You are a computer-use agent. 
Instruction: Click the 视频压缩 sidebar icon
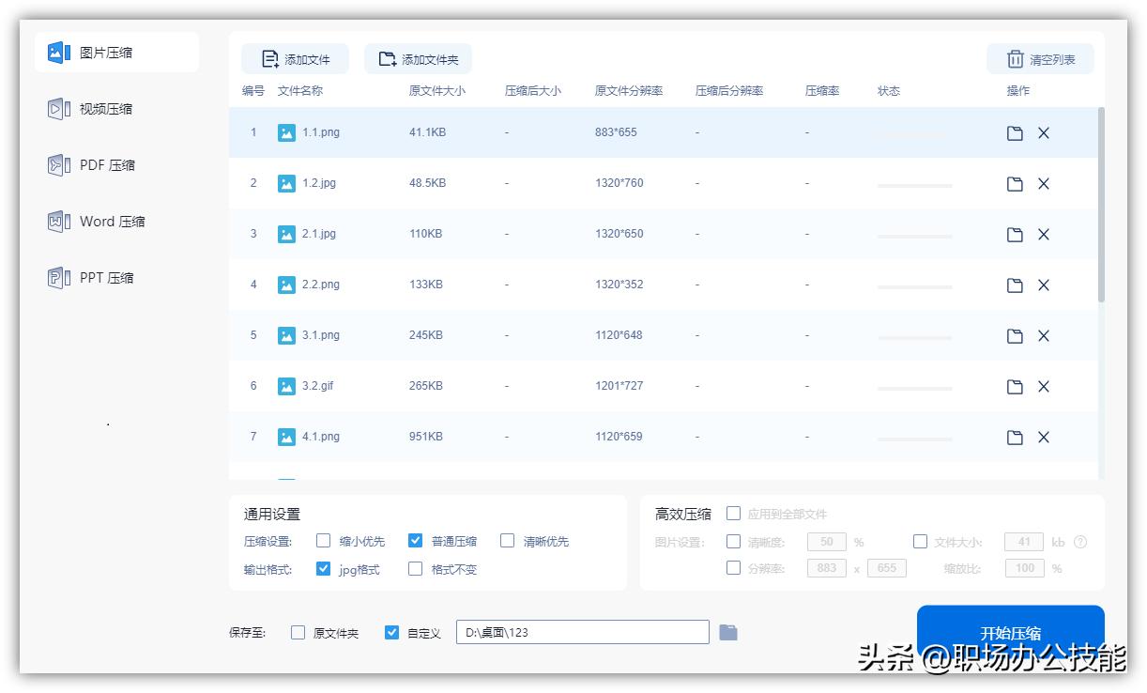[56, 109]
